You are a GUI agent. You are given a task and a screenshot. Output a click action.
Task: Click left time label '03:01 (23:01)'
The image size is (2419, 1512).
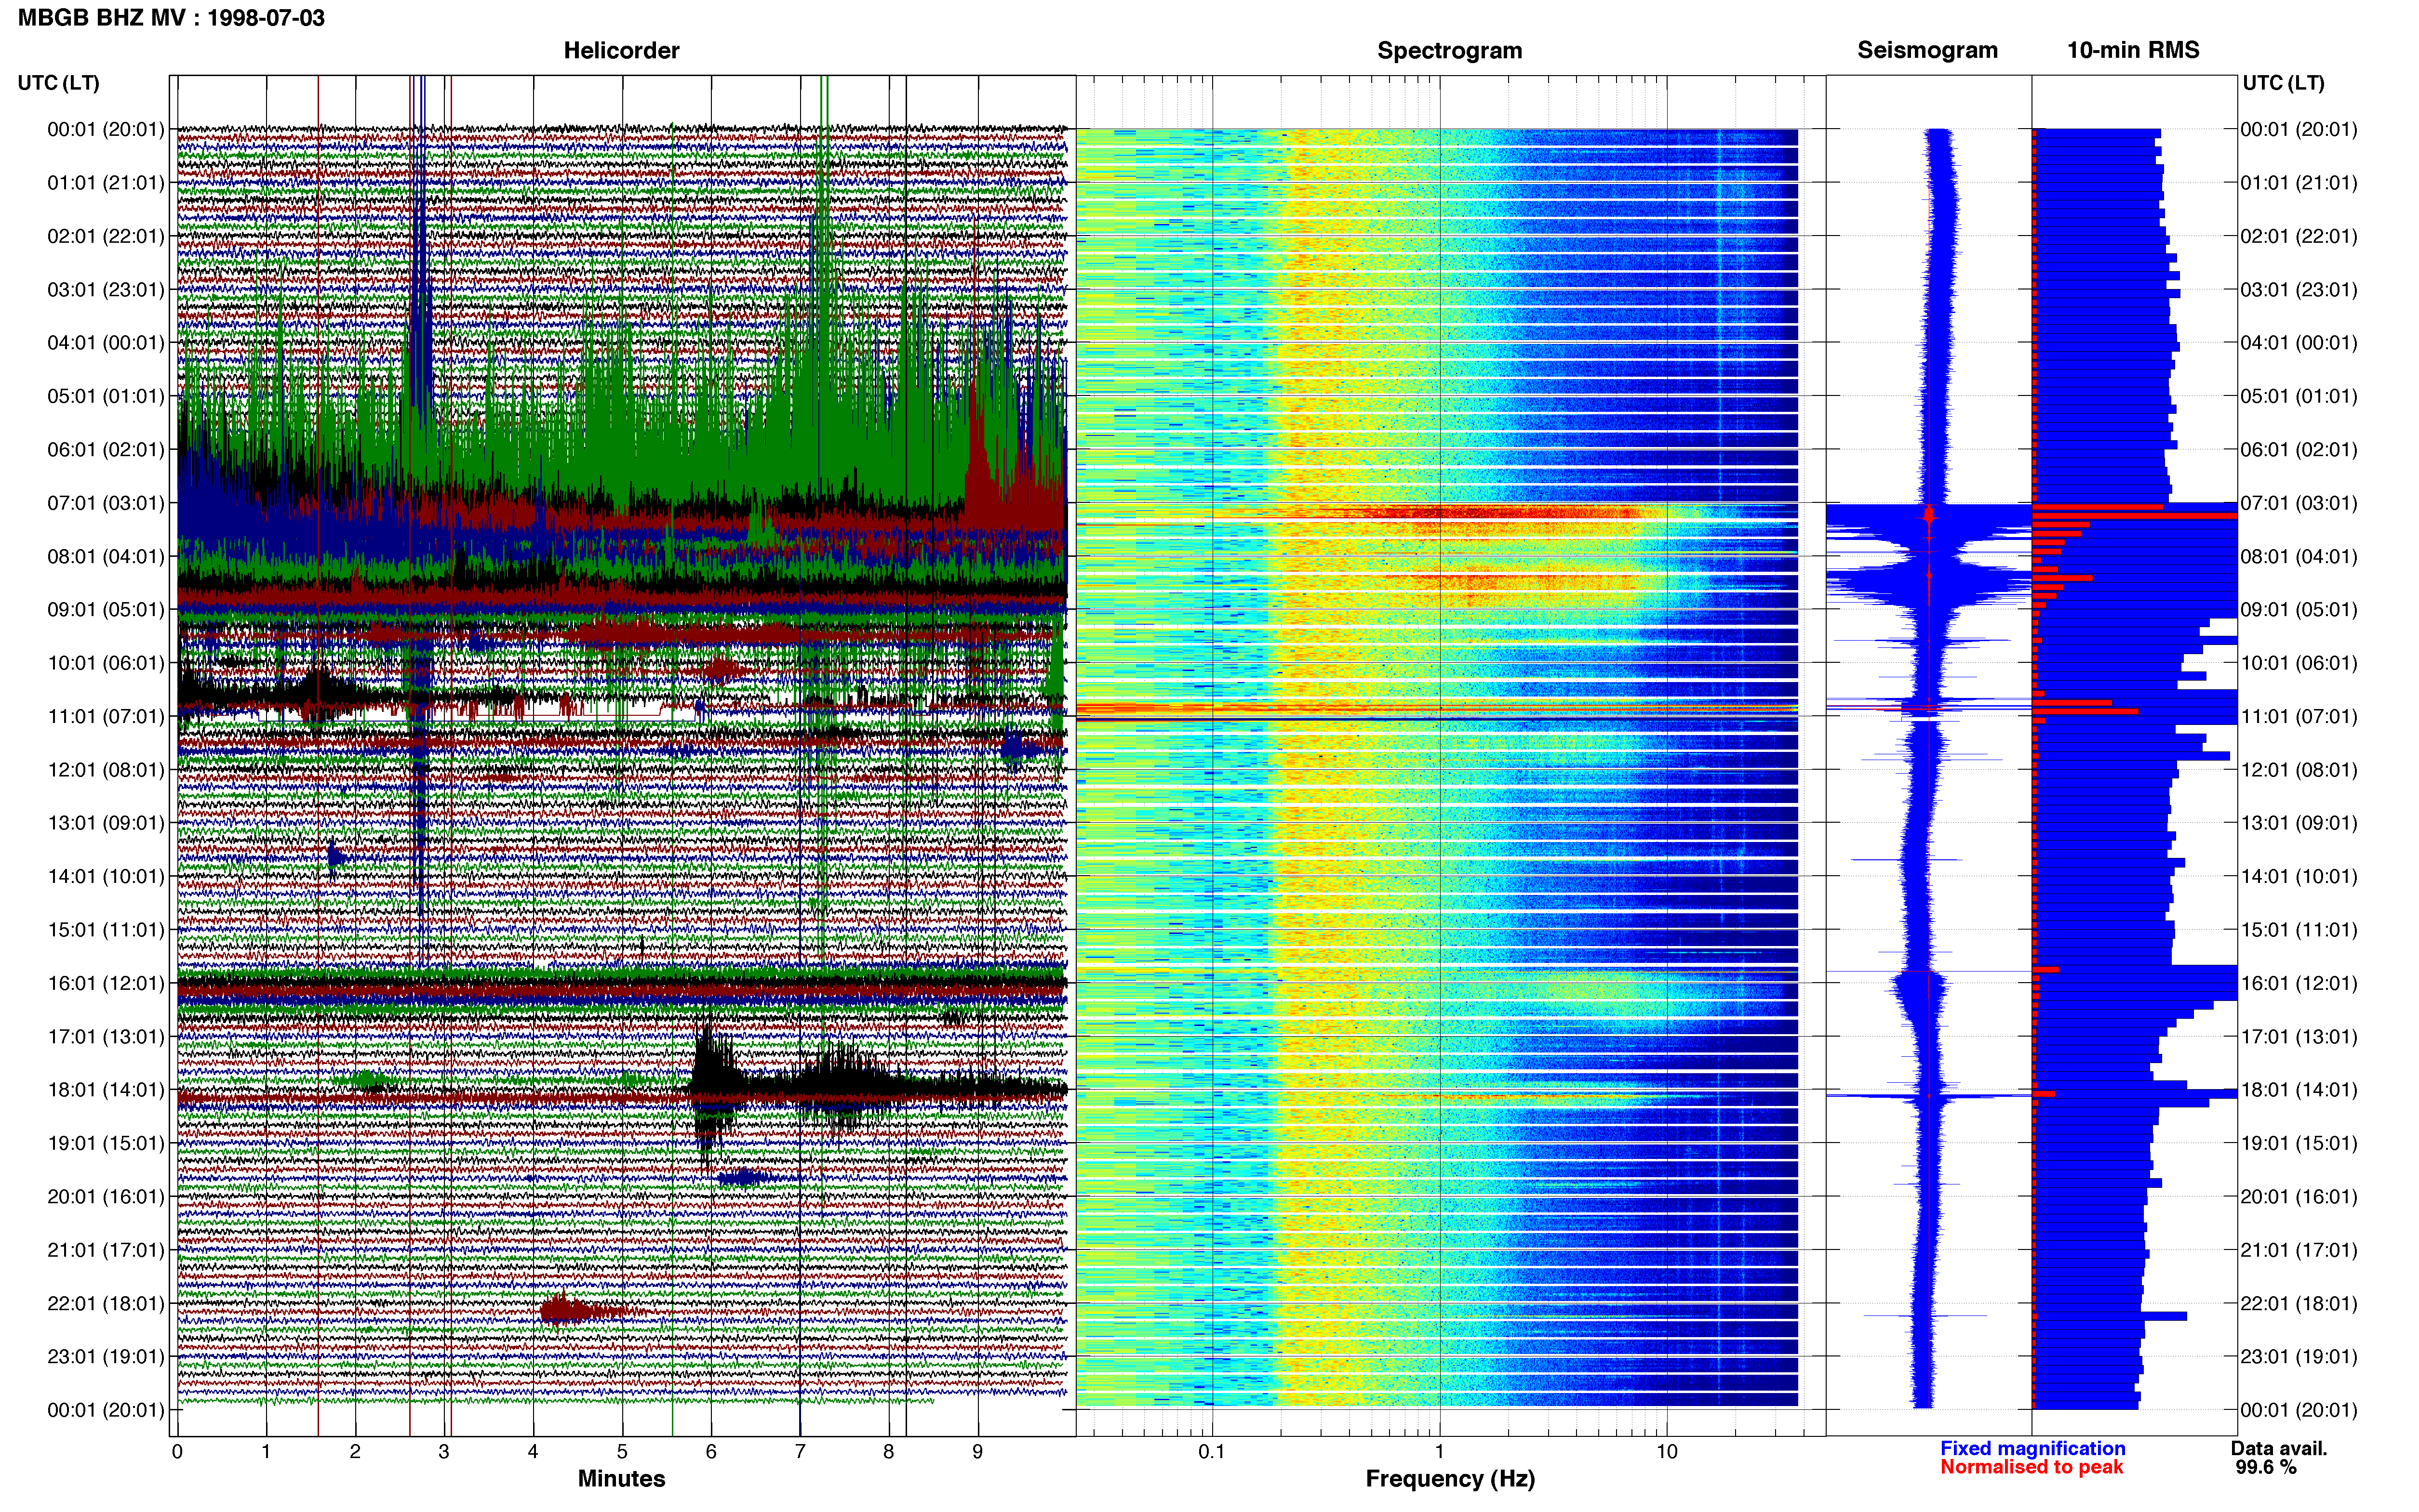pos(106,289)
